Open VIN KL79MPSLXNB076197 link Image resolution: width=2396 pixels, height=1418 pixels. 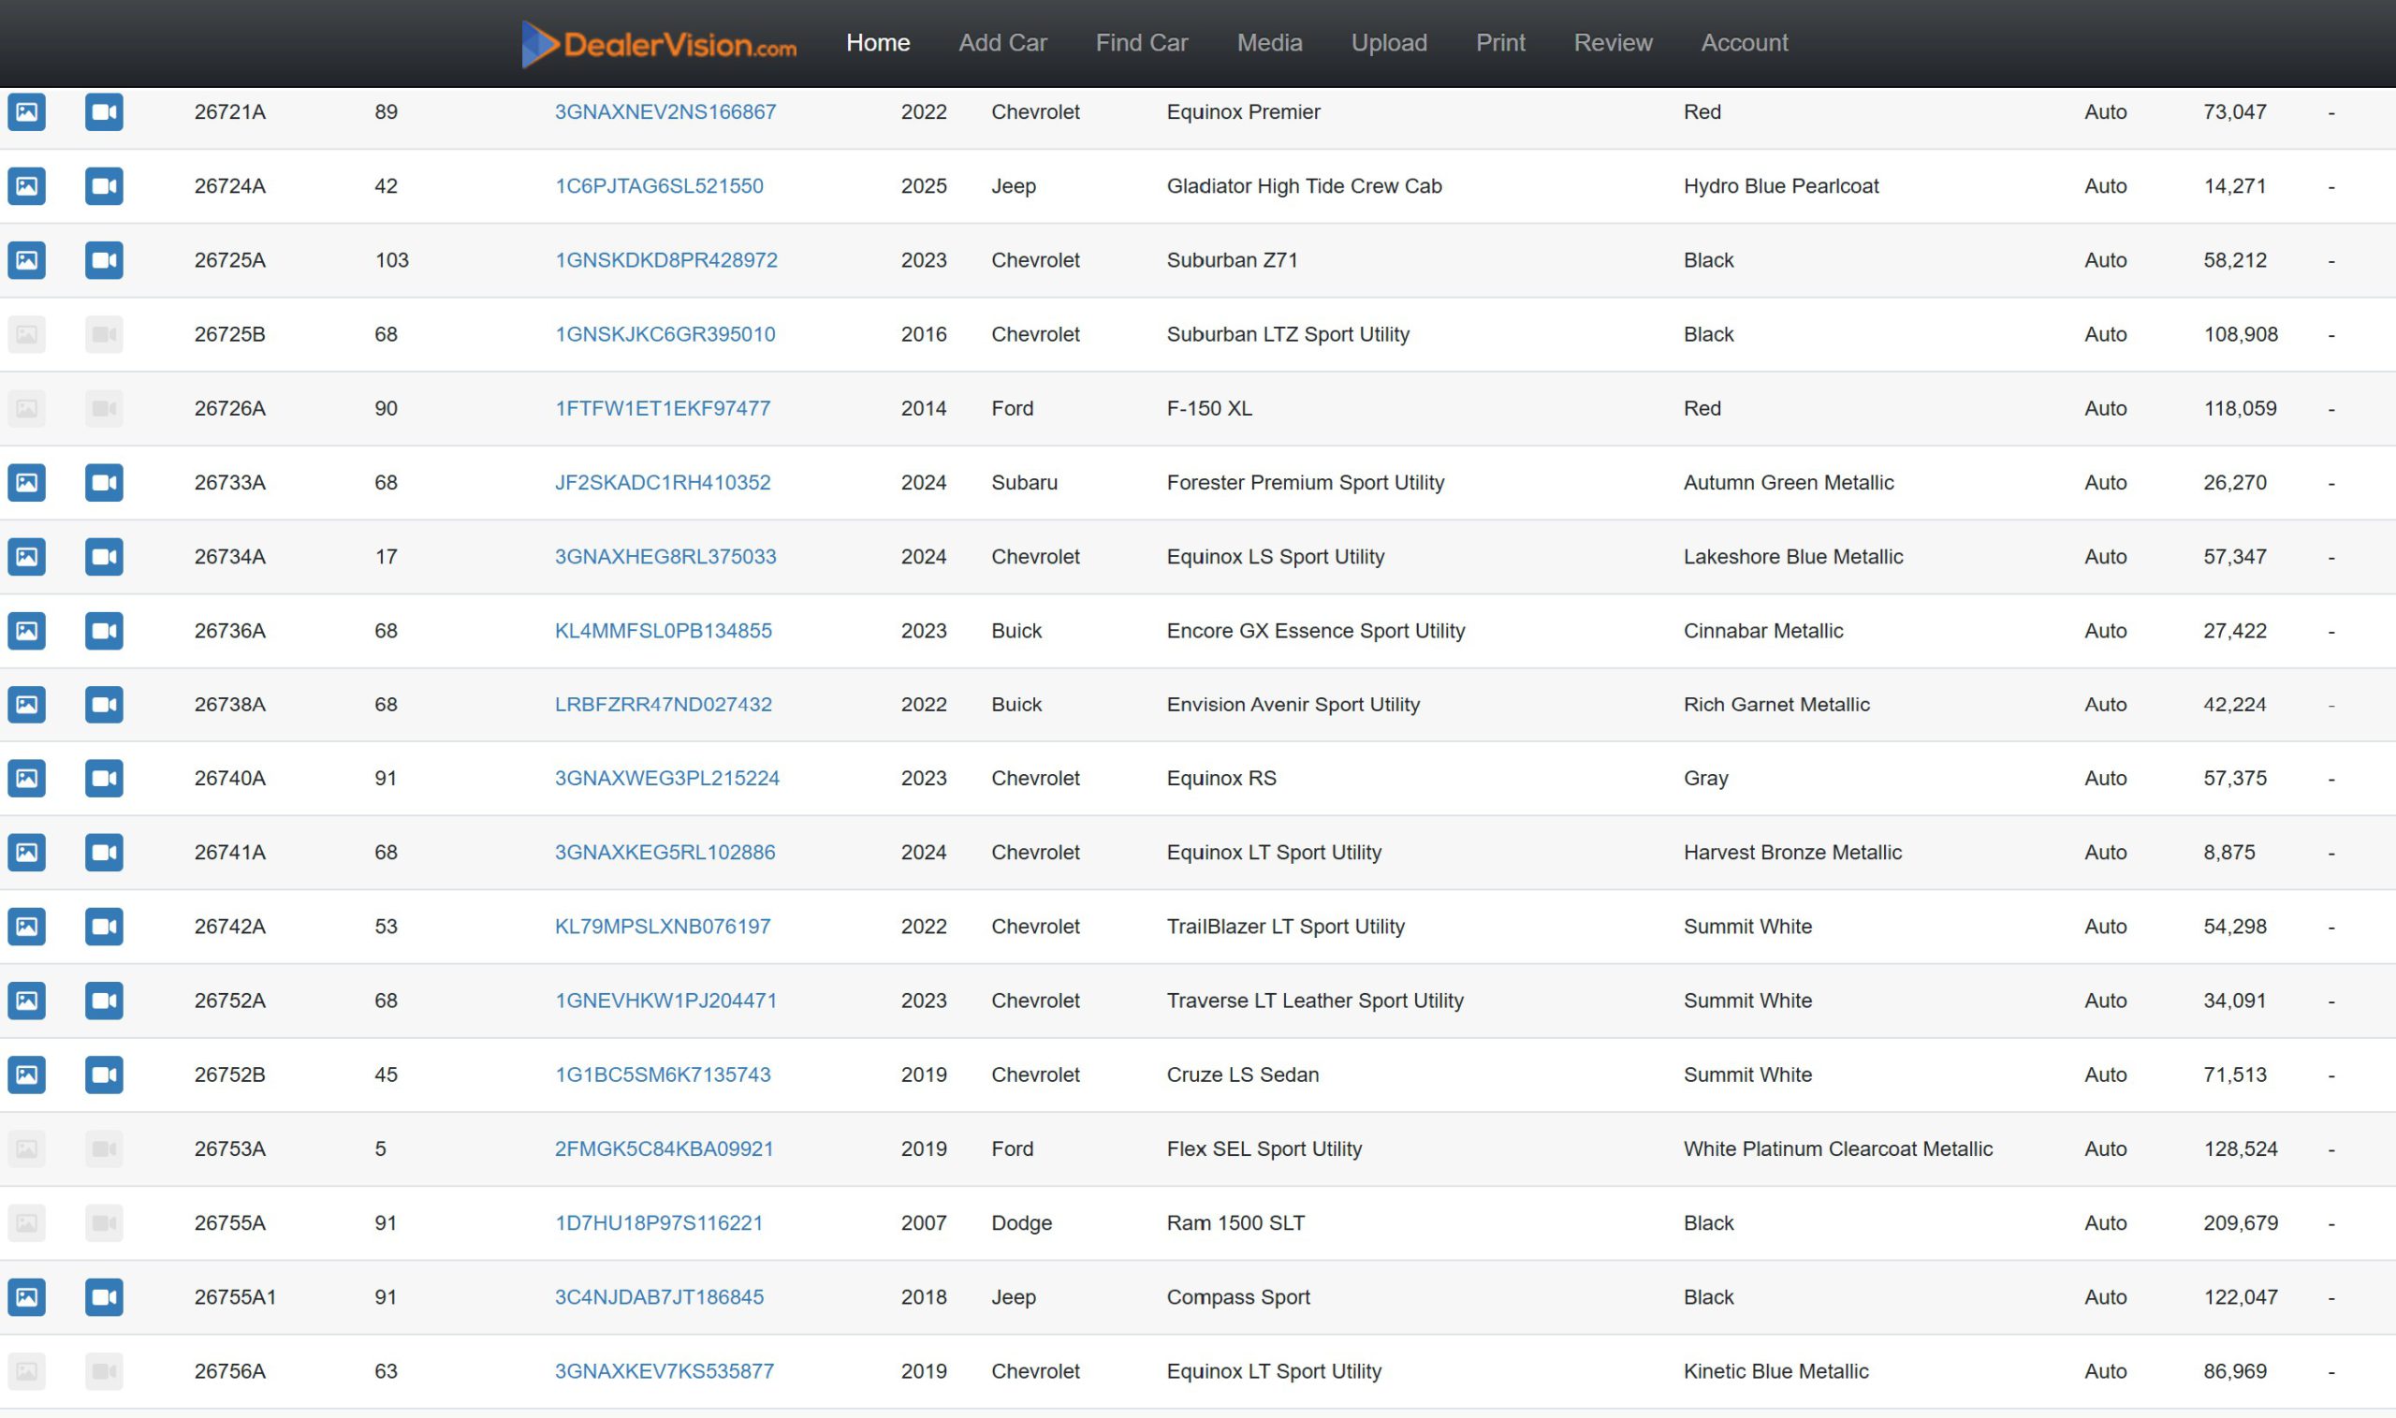pyautogui.click(x=663, y=926)
